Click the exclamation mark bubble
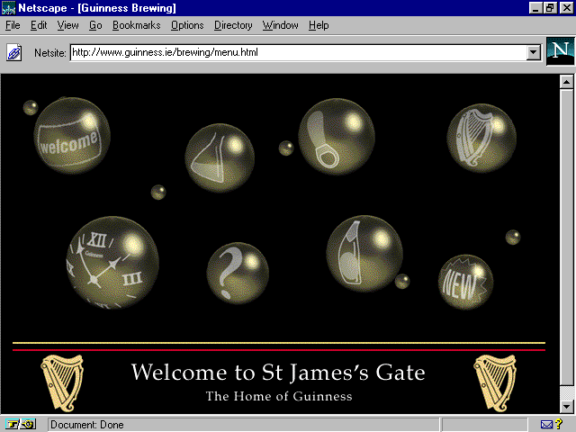 [x=336, y=137]
